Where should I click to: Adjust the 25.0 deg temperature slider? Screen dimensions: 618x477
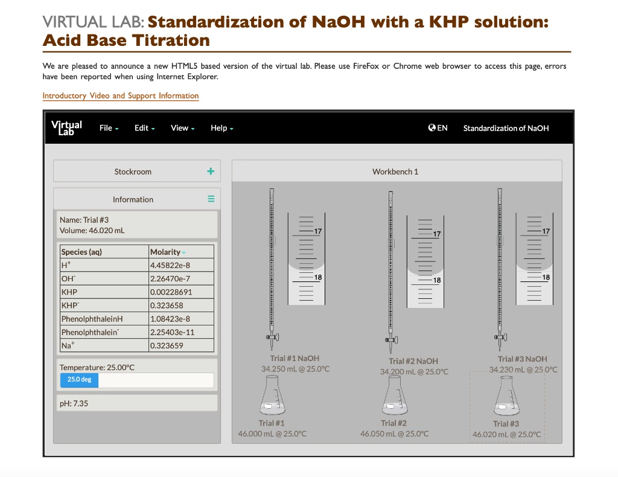[x=79, y=380]
